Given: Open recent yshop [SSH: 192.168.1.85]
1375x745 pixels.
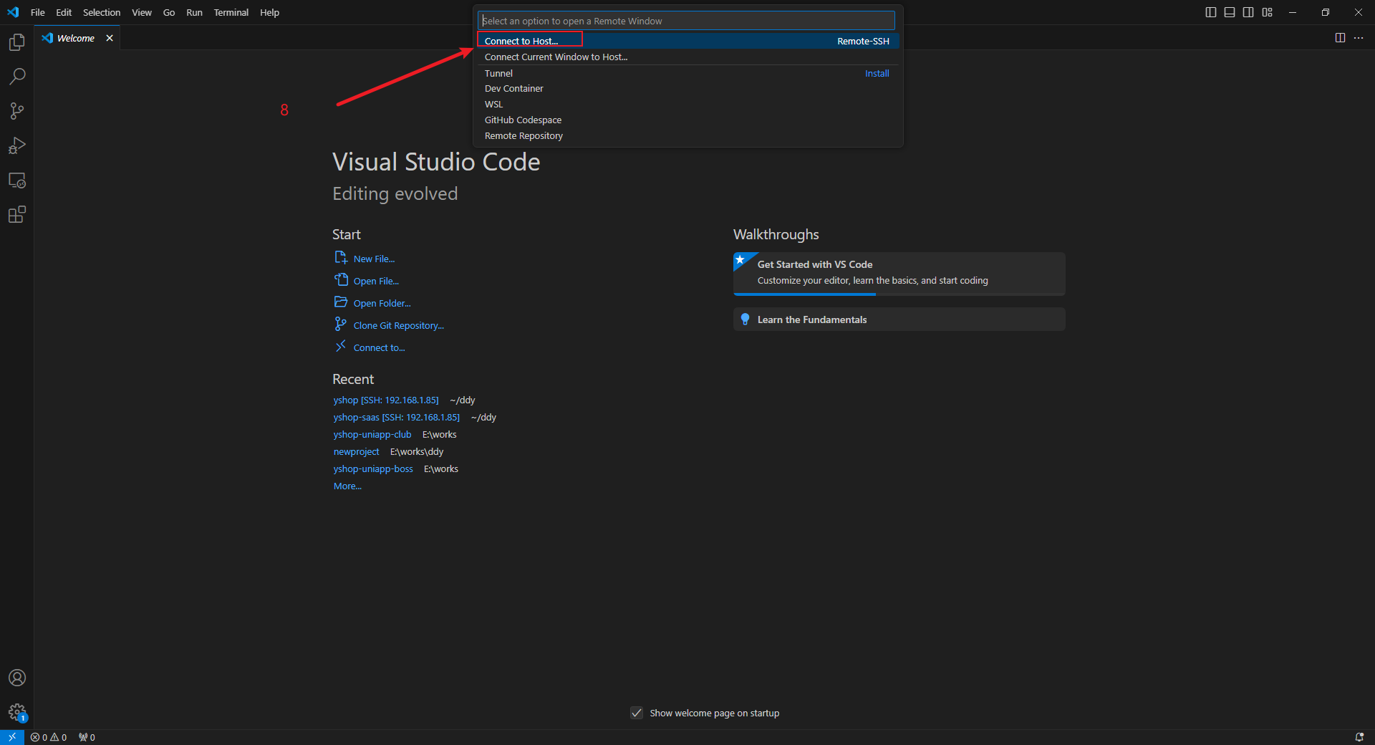Looking at the screenshot, I should pyautogui.click(x=386, y=400).
